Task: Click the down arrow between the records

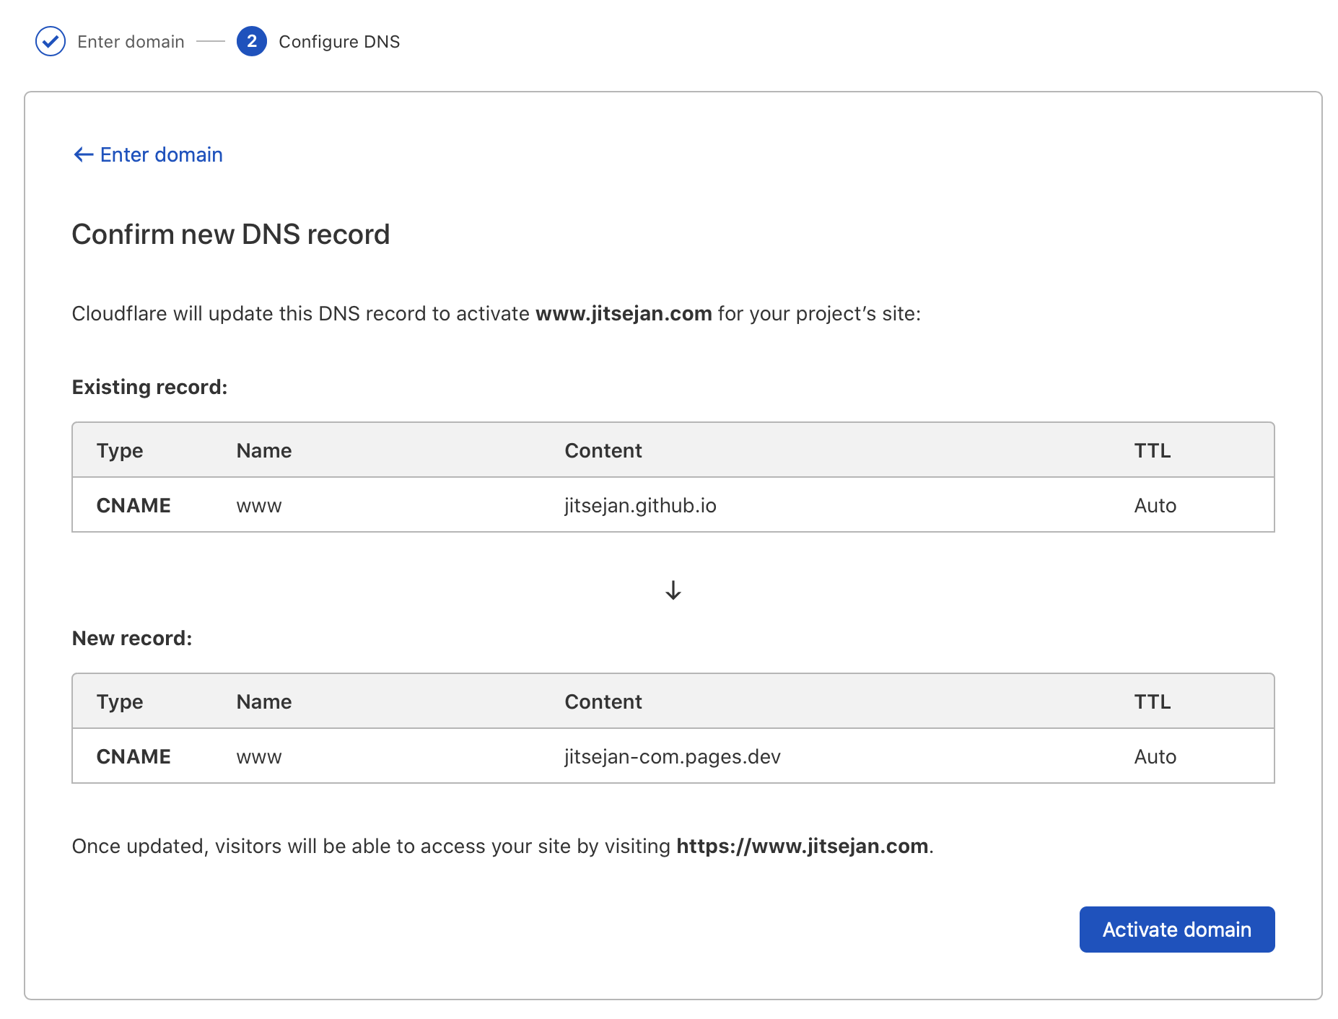Action: pyautogui.click(x=673, y=590)
